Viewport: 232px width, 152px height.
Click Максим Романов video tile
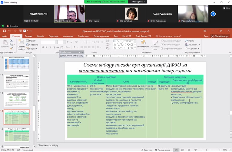point(70,14)
